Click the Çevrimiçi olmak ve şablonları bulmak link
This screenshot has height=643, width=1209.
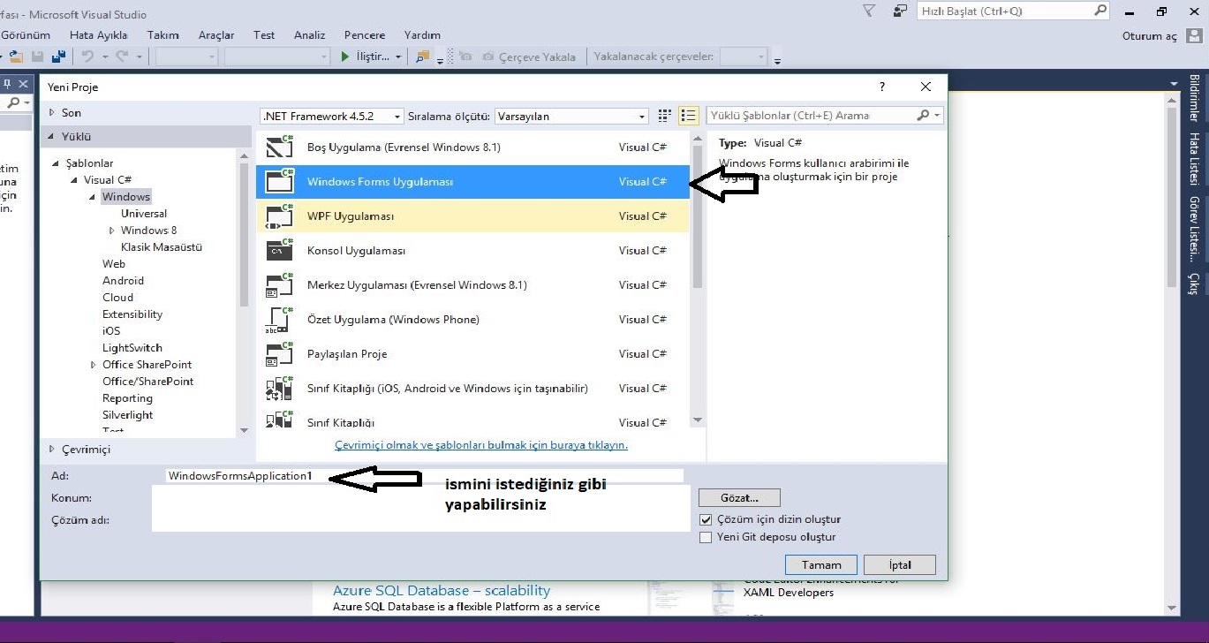click(x=481, y=445)
